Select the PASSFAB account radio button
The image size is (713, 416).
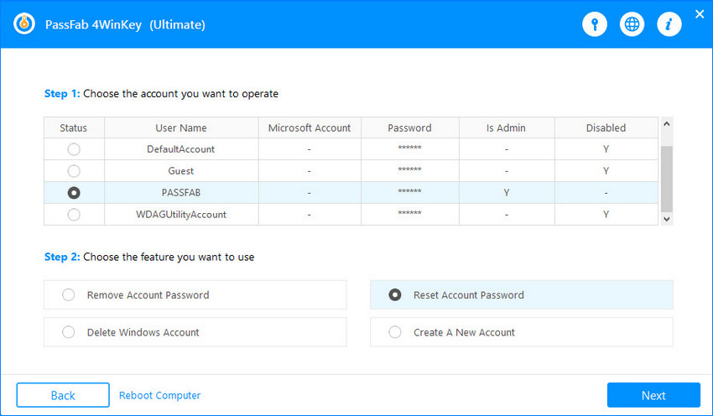[74, 193]
